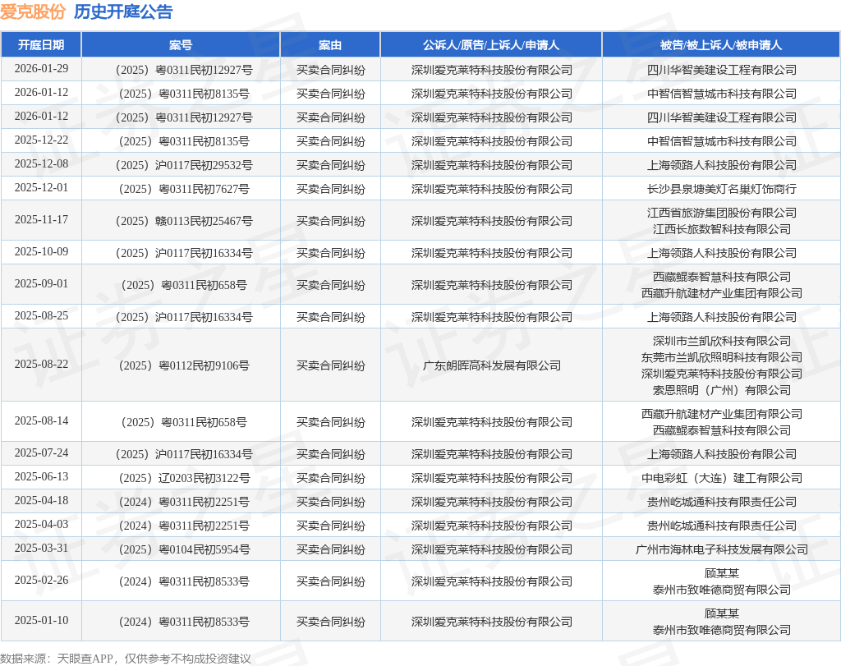The width and height of the screenshot is (841, 666).
Task: Click defendant 长沙县泉塘美灯名巢灯饰商行
Action: click(x=721, y=189)
